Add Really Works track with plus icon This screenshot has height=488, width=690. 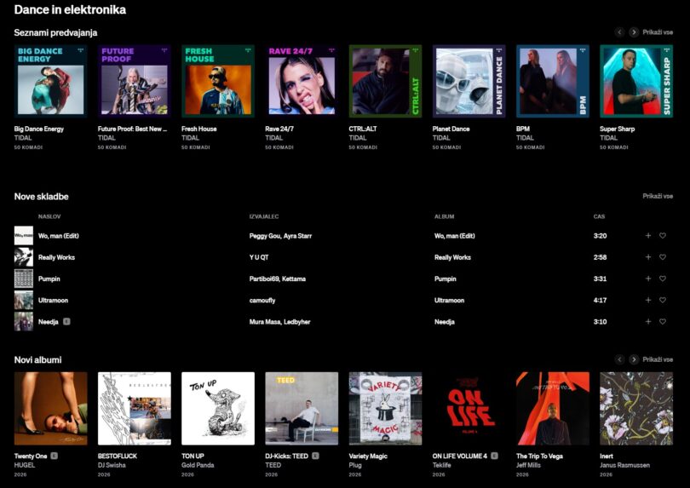click(647, 257)
